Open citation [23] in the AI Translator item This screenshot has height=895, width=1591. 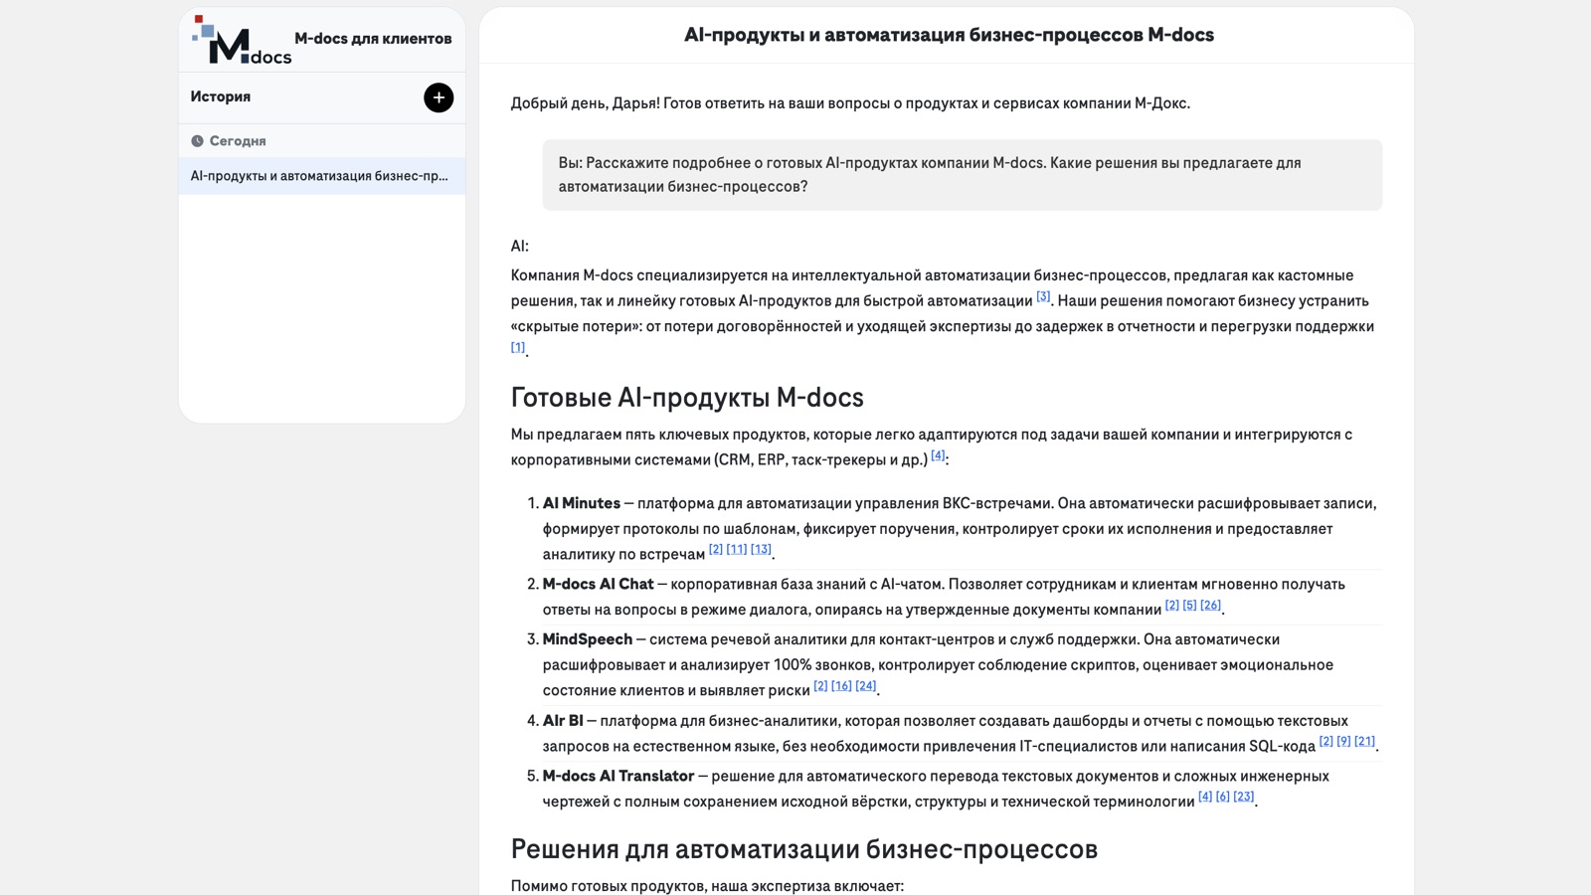coord(1244,797)
